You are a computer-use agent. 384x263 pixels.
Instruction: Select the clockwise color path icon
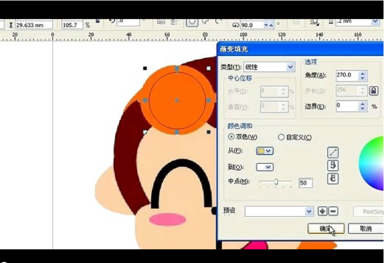[333, 179]
